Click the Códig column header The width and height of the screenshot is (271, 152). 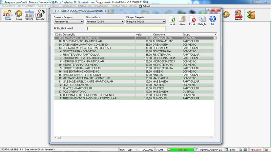(x=58, y=34)
